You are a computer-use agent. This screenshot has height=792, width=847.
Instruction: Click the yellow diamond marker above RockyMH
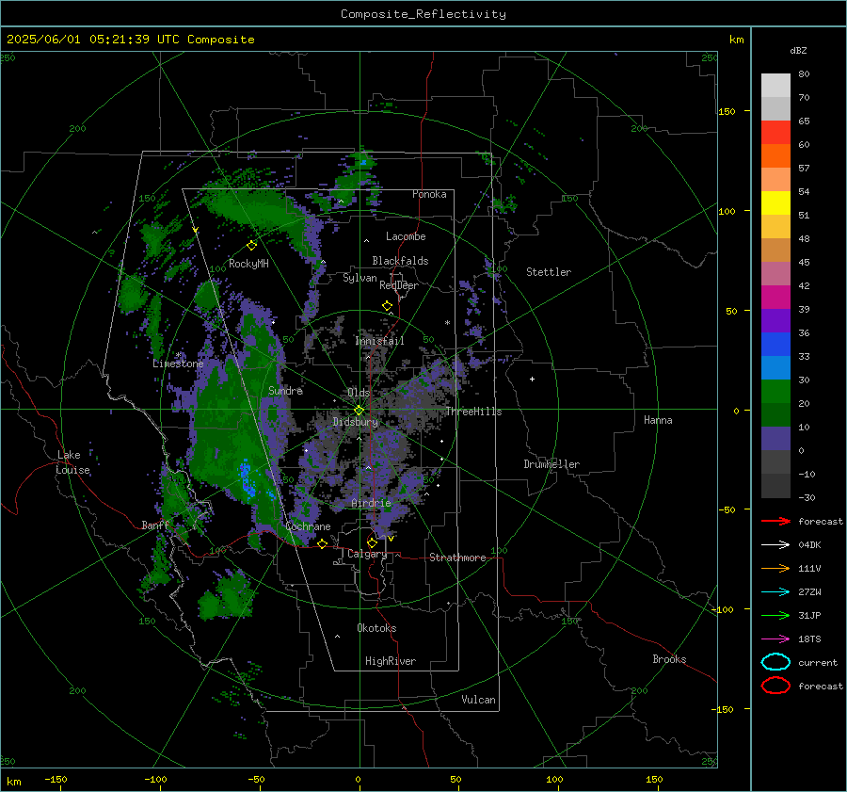[251, 246]
